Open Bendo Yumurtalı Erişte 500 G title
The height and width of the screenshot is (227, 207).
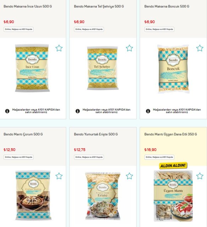click(x=96, y=134)
